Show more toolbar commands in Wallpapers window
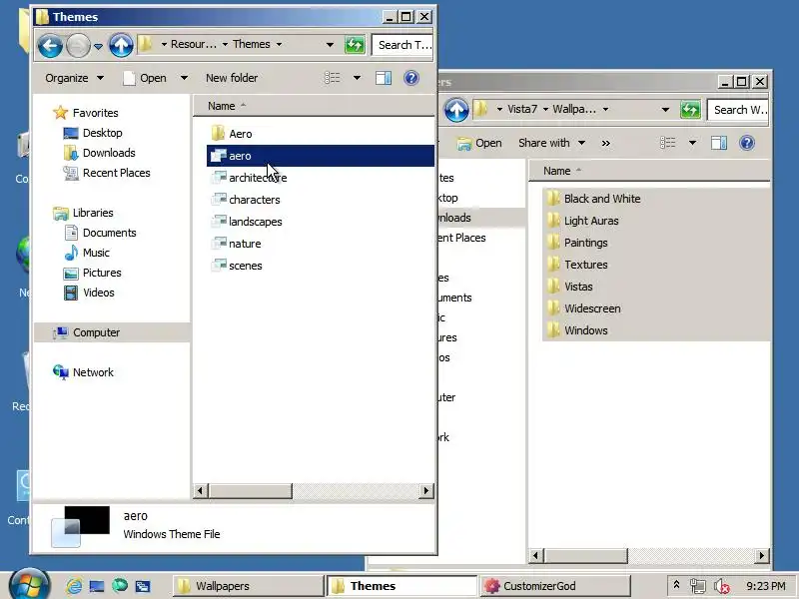The height and width of the screenshot is (599, 799). click(x=605, y=143)
